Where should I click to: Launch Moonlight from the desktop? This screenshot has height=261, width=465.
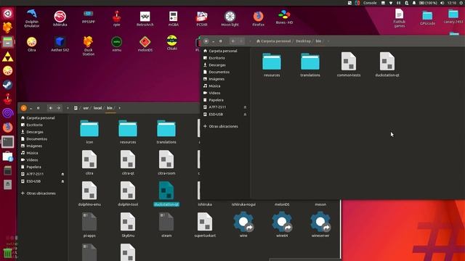(x=230, y=19)
